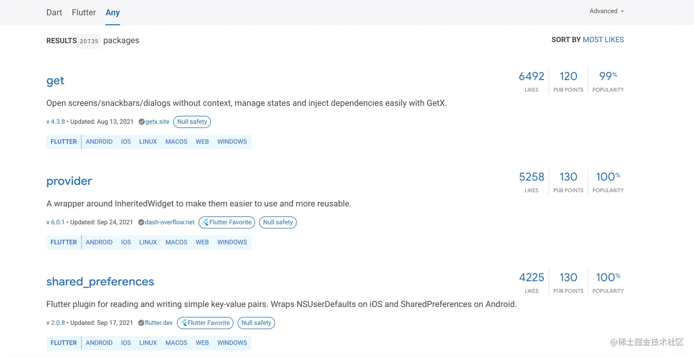Click verified publisher badge icon next to getx.site

(141, 122)
